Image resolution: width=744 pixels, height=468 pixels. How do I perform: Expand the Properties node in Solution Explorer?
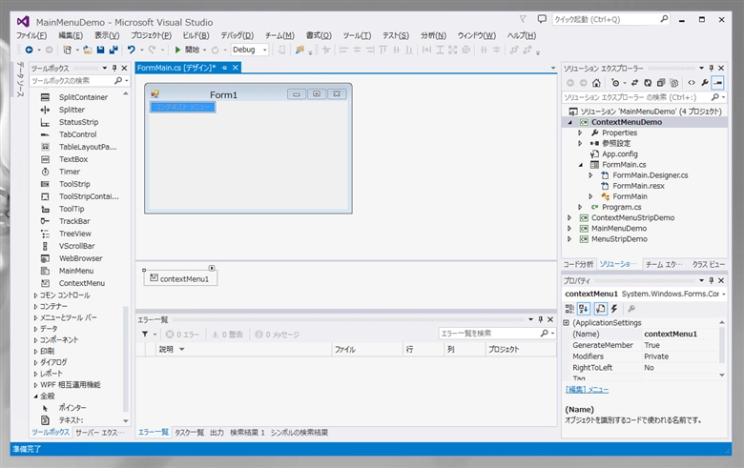[x=580, y=132]
